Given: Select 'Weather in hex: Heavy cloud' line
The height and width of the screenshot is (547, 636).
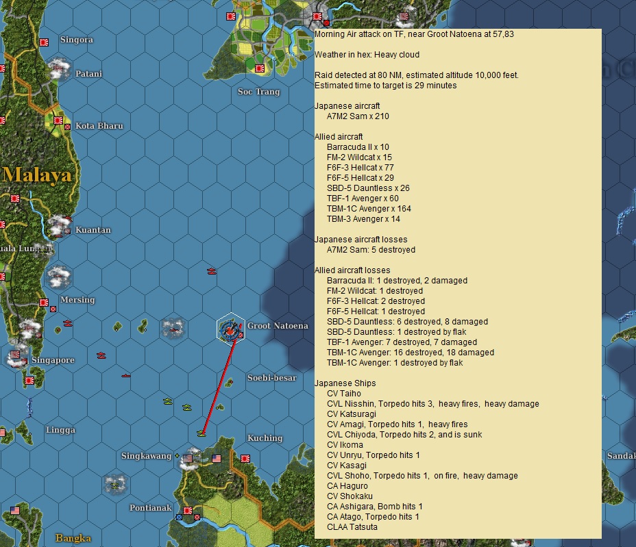Looking at the screenshot, I should [x=367, y=55].
